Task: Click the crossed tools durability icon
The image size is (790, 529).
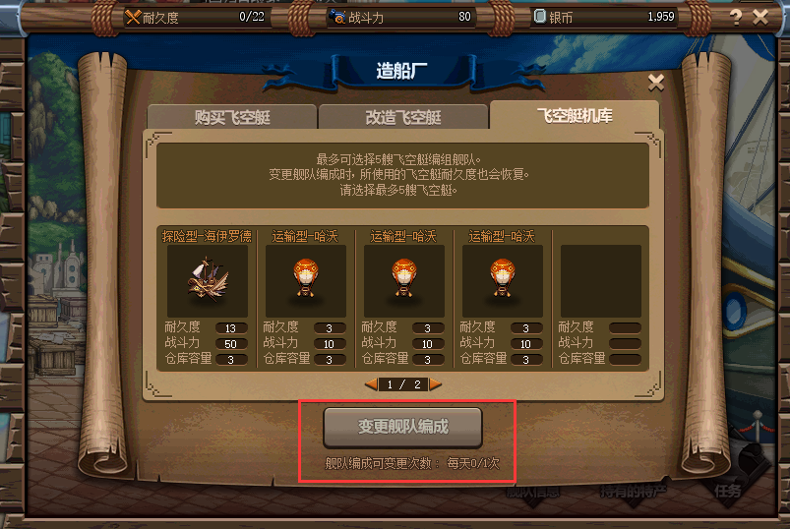Action: coord(133,17)
